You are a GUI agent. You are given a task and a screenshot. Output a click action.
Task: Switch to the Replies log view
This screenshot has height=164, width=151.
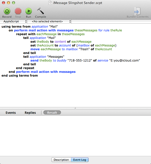coord(30,113)
